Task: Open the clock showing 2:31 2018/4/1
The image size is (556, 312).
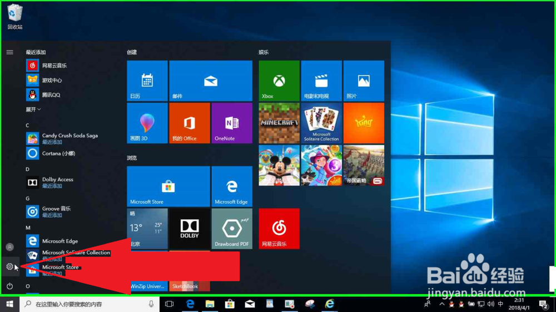Action: pos(519,304)
